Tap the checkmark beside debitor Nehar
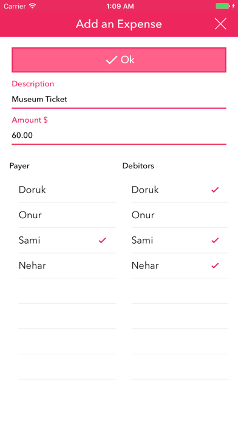The height and width of the screenshot is (423, 238). [x=215, y=266]
